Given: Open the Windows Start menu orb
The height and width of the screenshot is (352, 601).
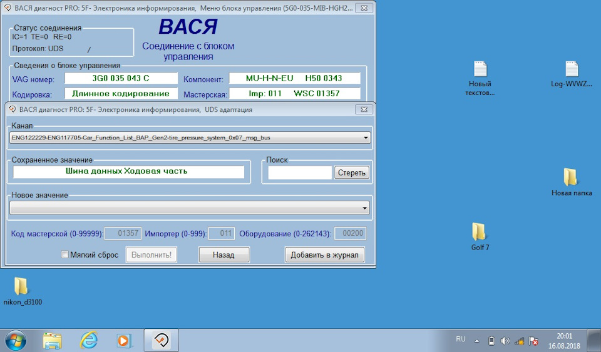Looking at the screenshot, I should click(15, 340).
